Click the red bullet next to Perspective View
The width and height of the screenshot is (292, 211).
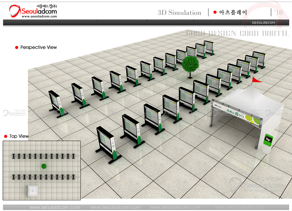(17, 48)
